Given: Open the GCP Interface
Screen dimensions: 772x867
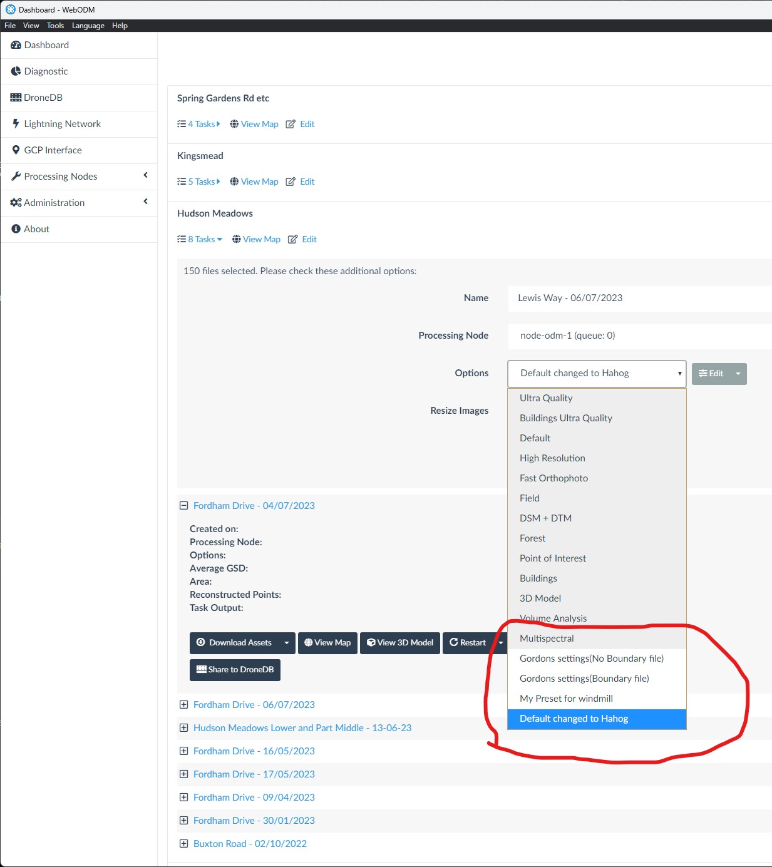Looking at the screenshot, I should (16, 150).
